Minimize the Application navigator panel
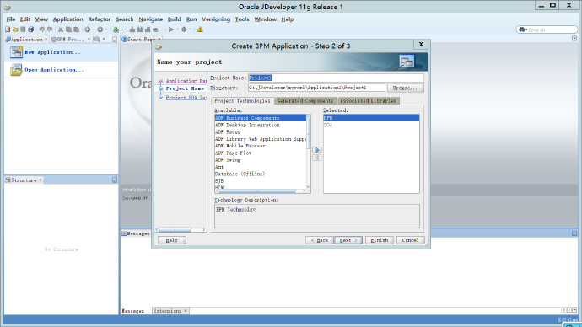582x327 pixels. point(115,39)
